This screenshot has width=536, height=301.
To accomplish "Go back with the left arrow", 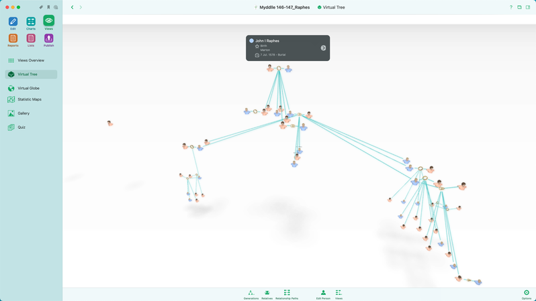I will point(72,7).
